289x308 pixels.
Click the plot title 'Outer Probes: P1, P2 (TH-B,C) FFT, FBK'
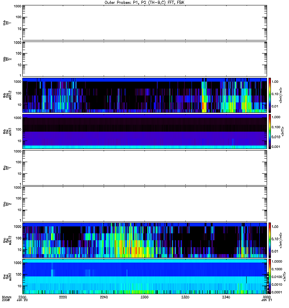coord(144,3)
